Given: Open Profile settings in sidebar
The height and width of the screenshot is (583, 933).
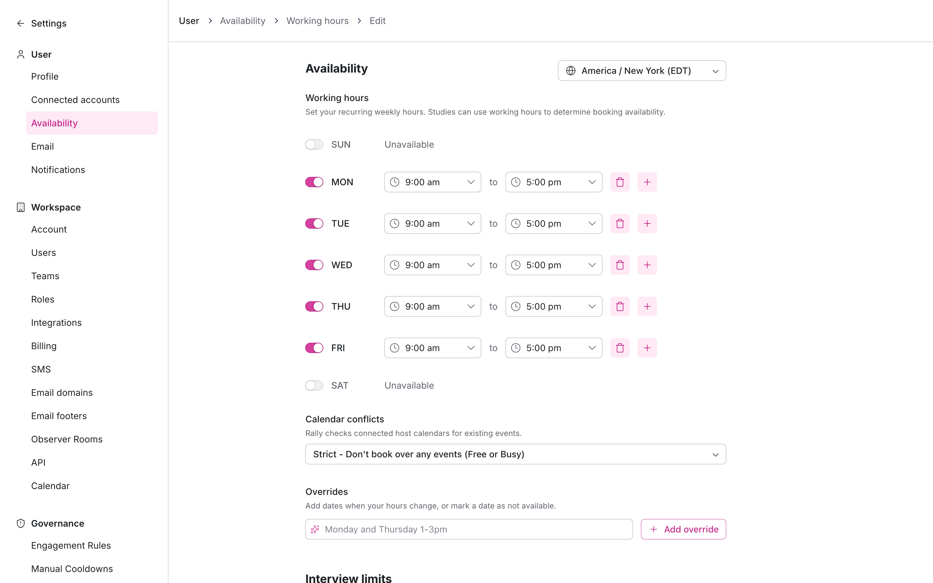Looking at the screenshot, I should tap(45, 77).
